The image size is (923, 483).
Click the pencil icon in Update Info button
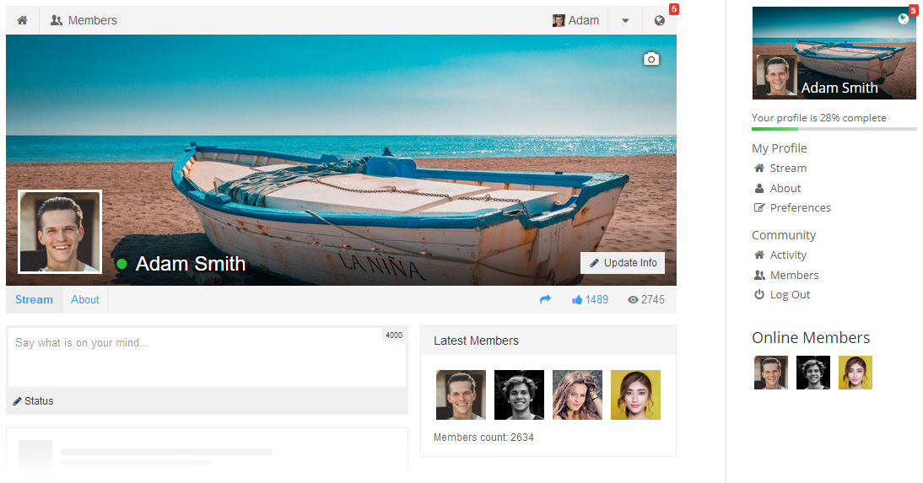(x=595, y=263)
